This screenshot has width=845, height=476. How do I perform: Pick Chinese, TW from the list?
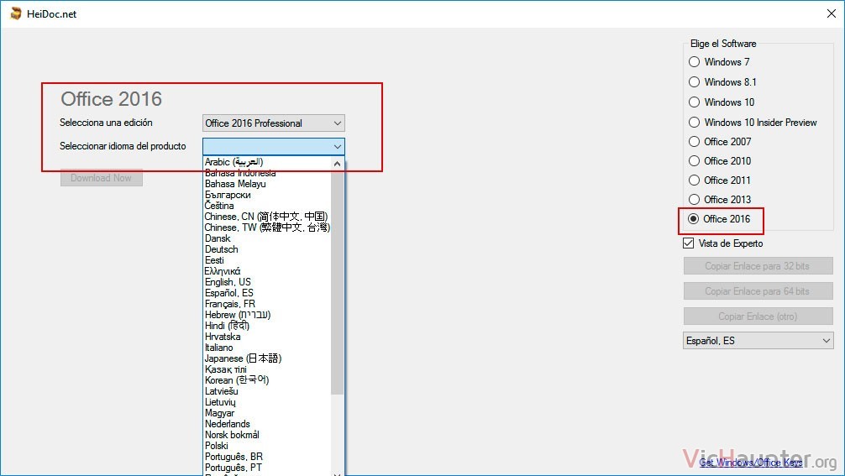pos(267,228)
